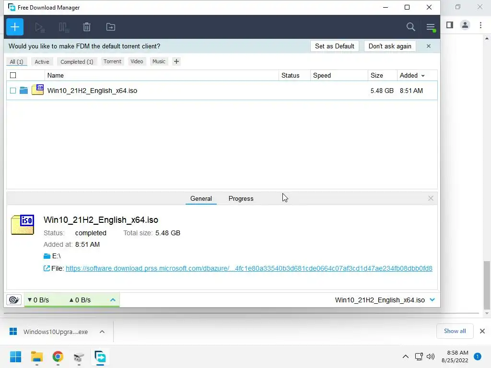Pause all downloads from toolbar

[x=64, y=27]
